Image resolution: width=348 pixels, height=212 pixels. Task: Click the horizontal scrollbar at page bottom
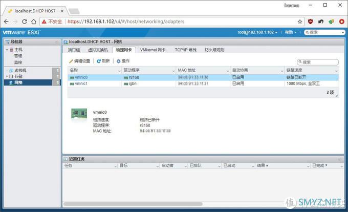coord(133,204)
